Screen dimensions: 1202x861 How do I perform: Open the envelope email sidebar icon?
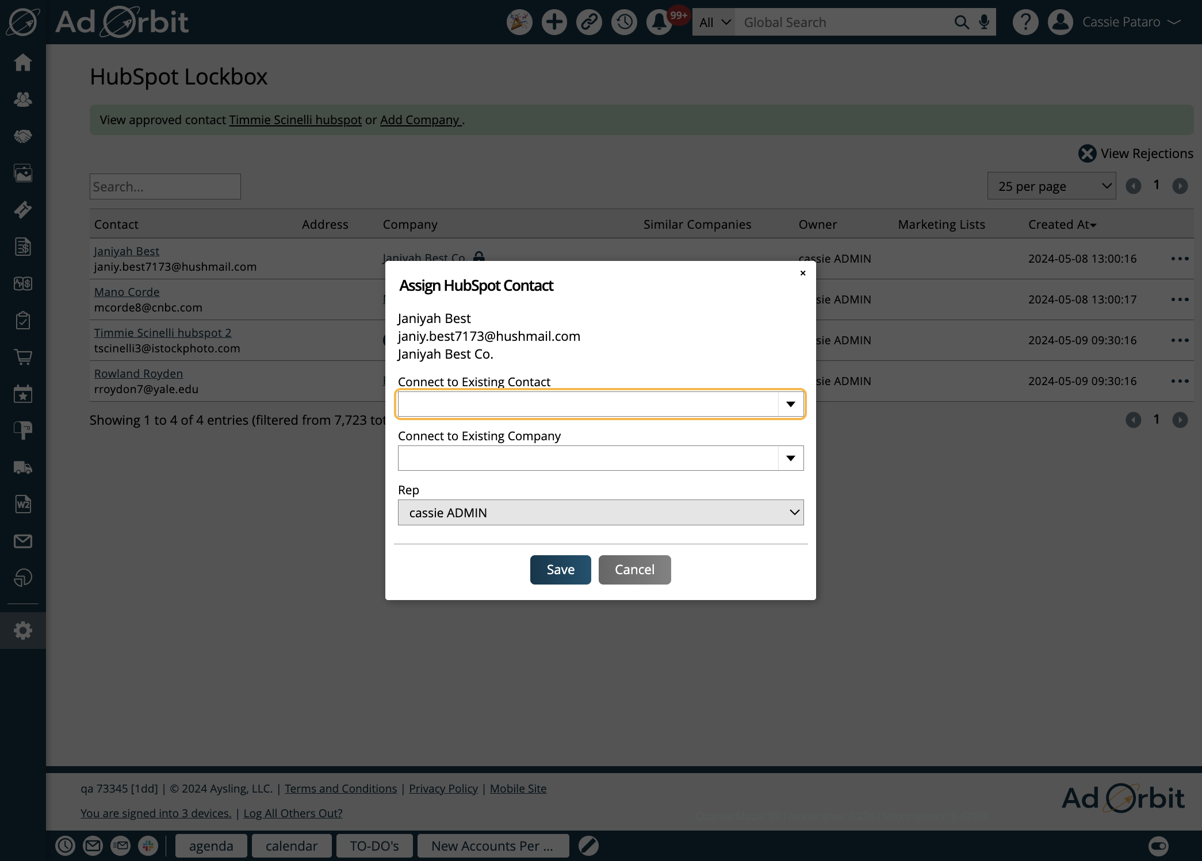coord(23,541)
